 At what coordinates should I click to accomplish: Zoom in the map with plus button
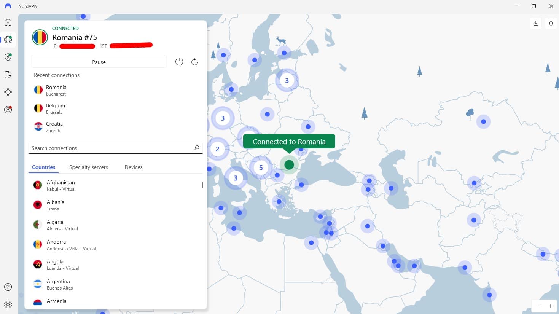pyautogui.click(x=550, y=306)
